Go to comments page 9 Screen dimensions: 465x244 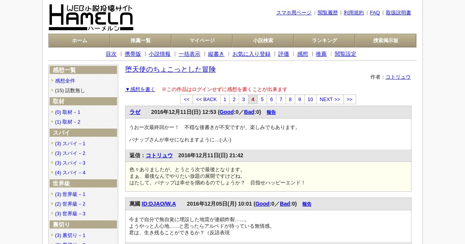click(300, 100)
